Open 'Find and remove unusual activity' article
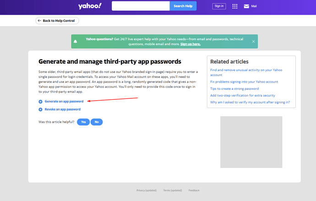The image size is (316, 201). point(246,72)
